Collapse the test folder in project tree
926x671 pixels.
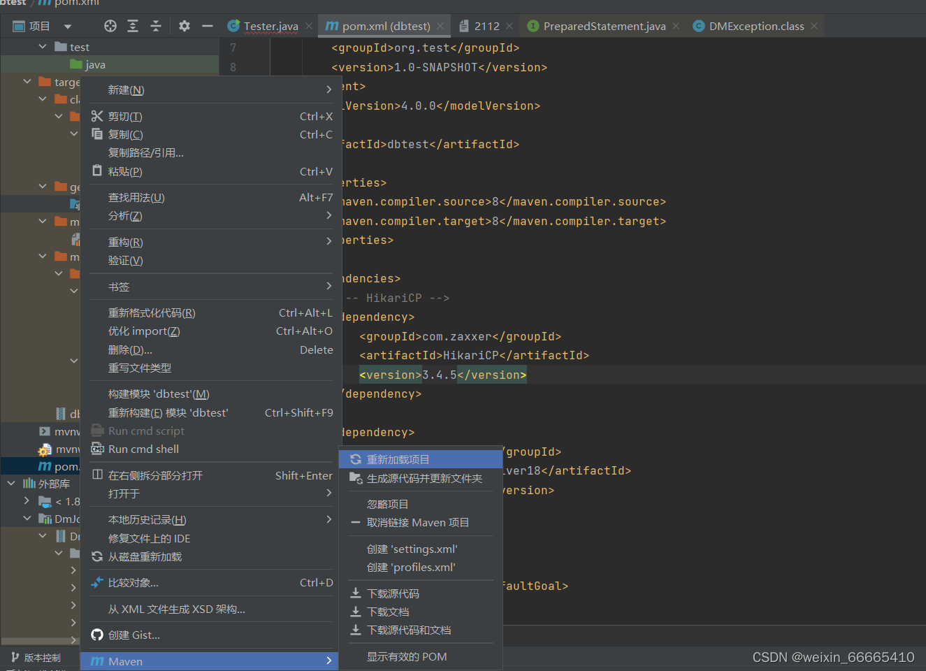click(43, 47)
